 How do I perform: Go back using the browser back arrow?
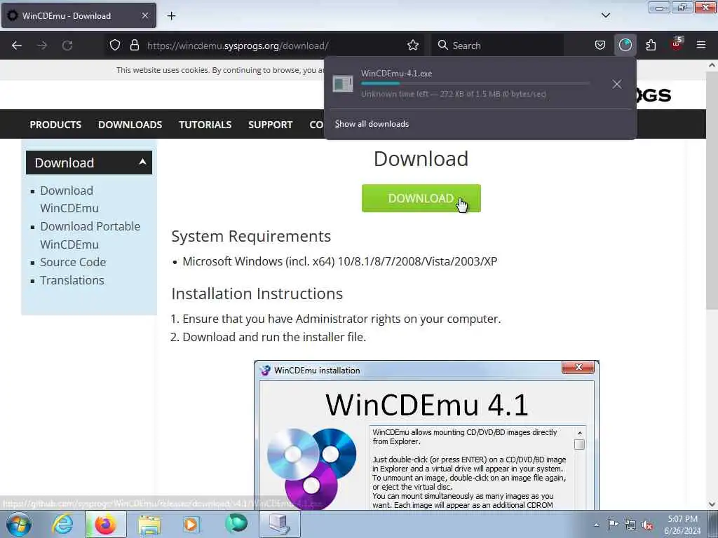pyautogui.click(x=17, y=46)
